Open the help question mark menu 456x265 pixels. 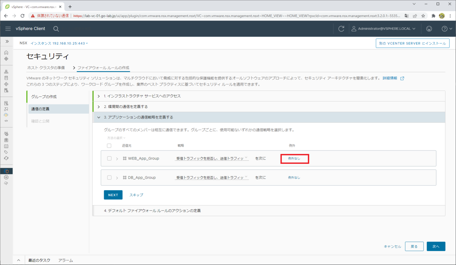[446, 29]
